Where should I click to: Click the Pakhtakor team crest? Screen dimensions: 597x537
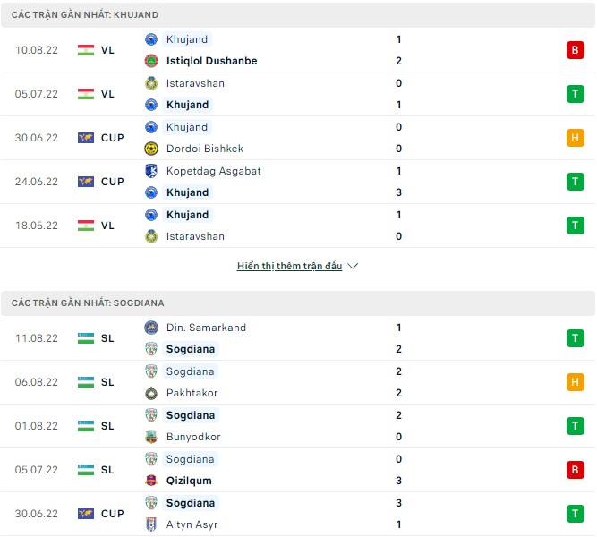click(x=151, y=393)
